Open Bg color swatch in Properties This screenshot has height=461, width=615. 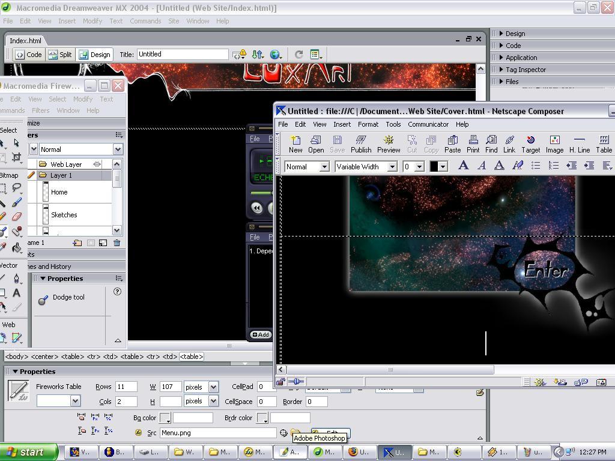click(x=165, y=418)
